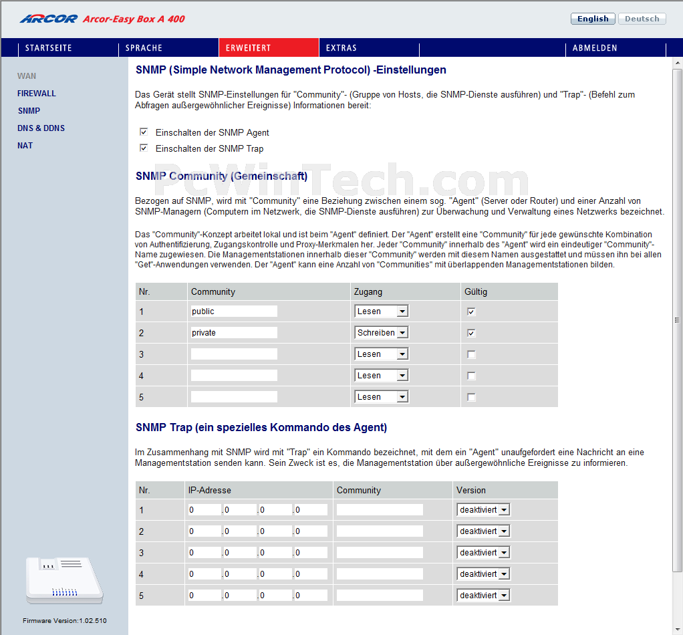Click the Easy Box router image
683x635 pixels.
coord(64,581)
